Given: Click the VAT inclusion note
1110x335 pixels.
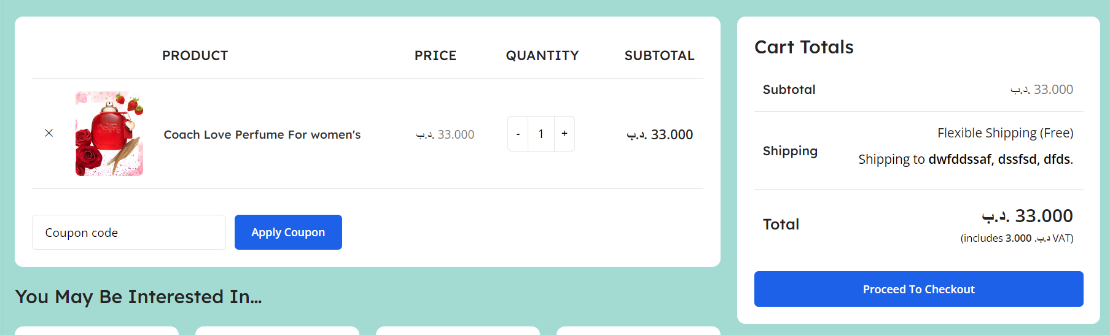Looking at the screenshot, I should coord(1017,238).
